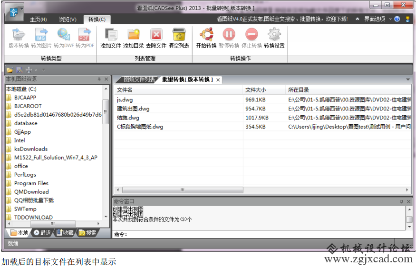This screenshot has width=416, height=269.
Task: Click the 所在目录 column header
Action: (x=348, y=90)
